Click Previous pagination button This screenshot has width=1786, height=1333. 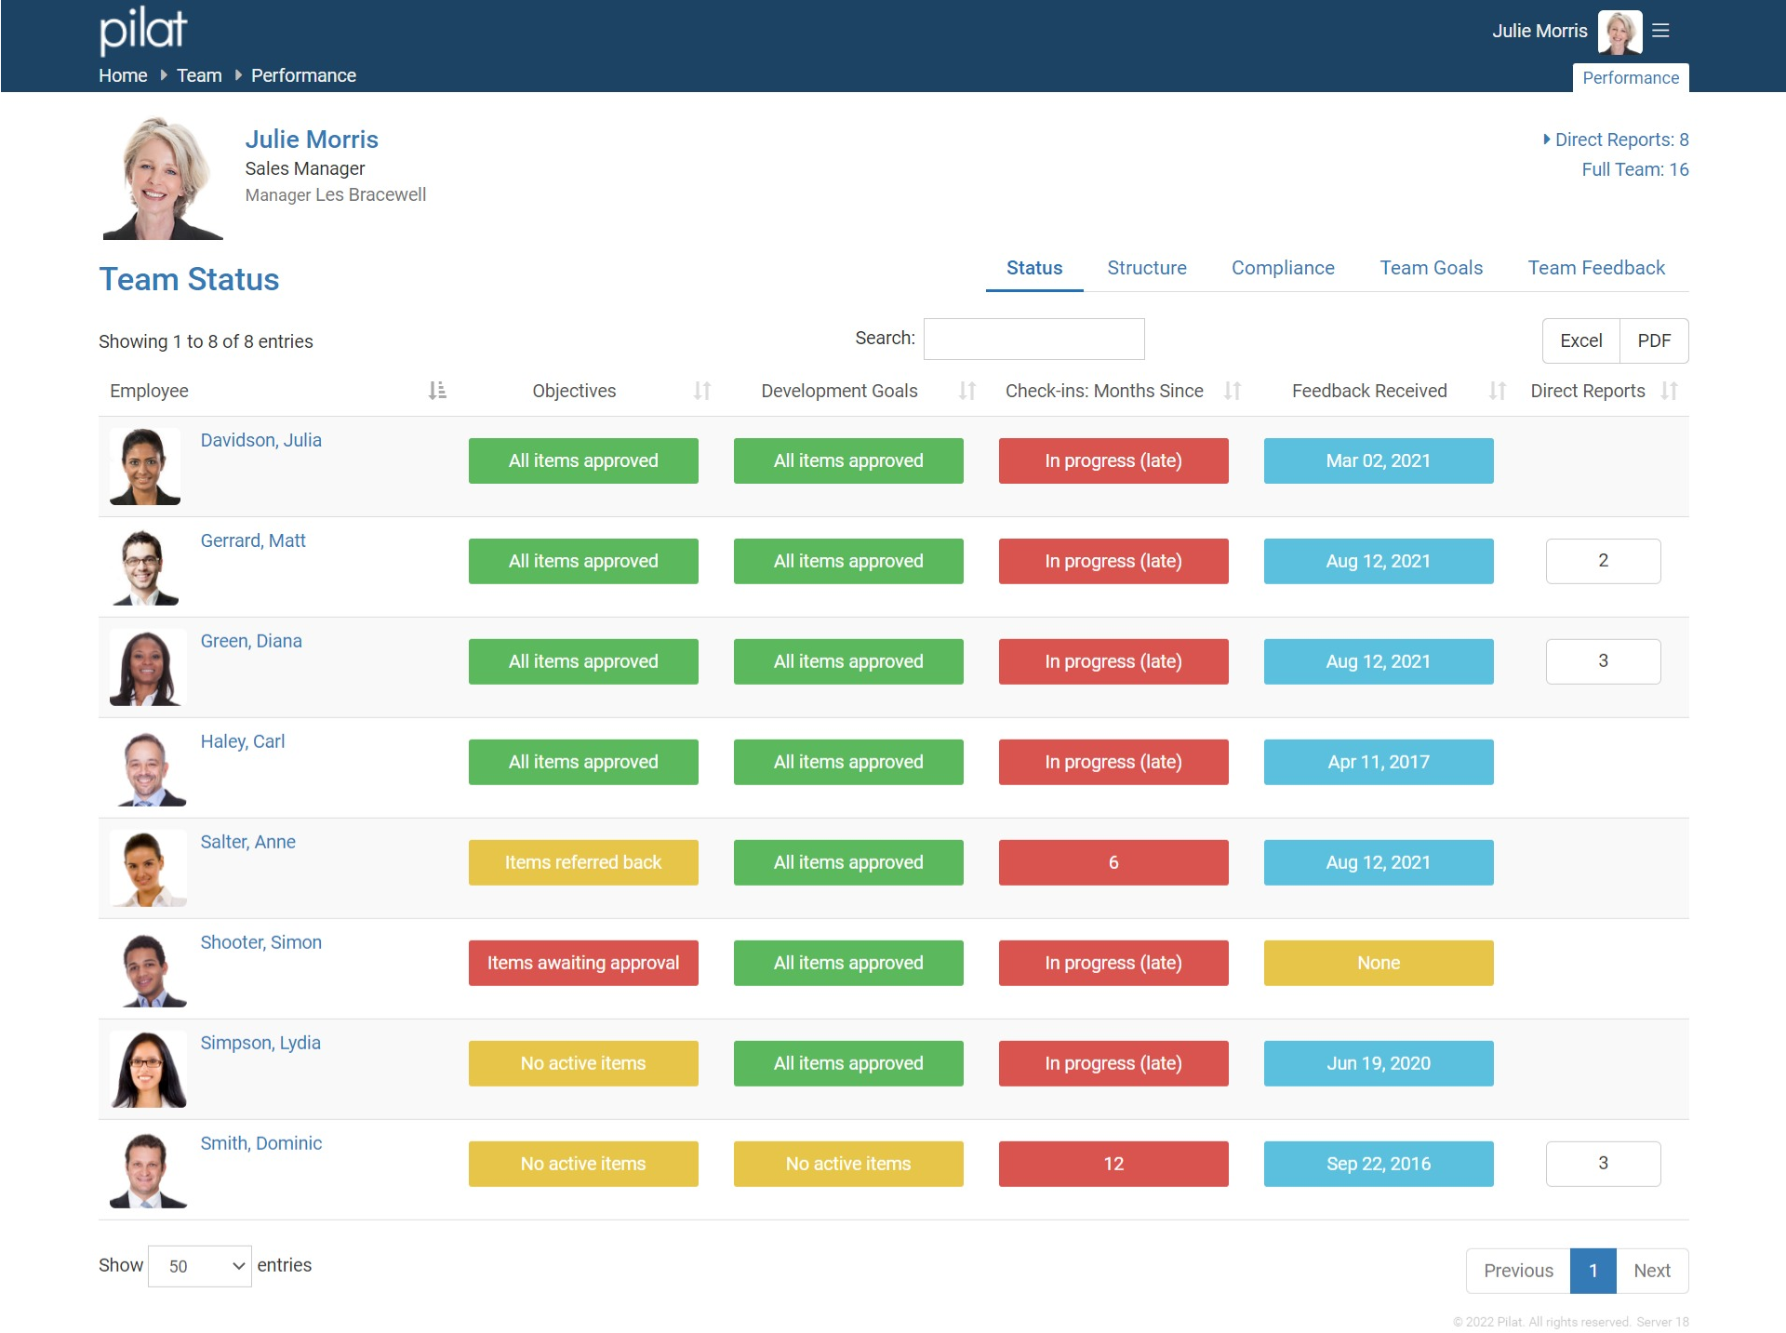click(1518, 1271)
